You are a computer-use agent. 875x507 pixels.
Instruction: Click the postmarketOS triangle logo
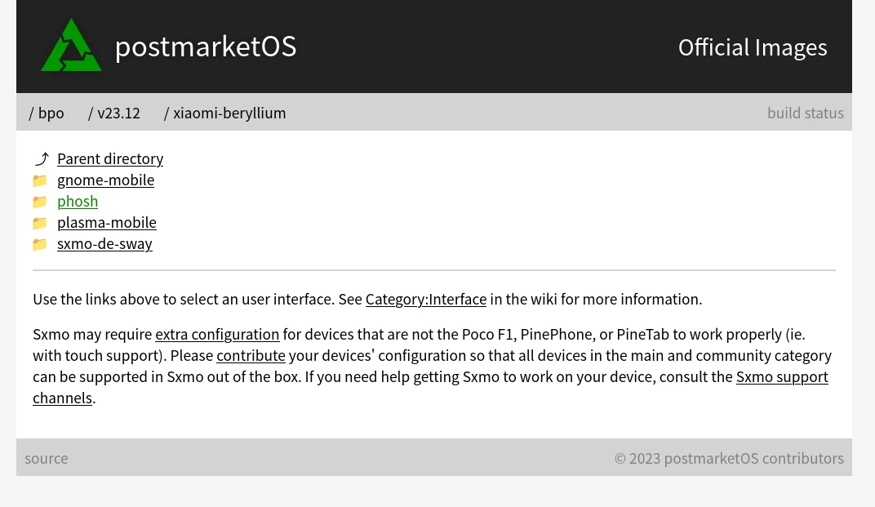point(72,47)
